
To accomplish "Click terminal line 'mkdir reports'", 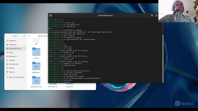I will pyautogui.click(x=69, y=36).
